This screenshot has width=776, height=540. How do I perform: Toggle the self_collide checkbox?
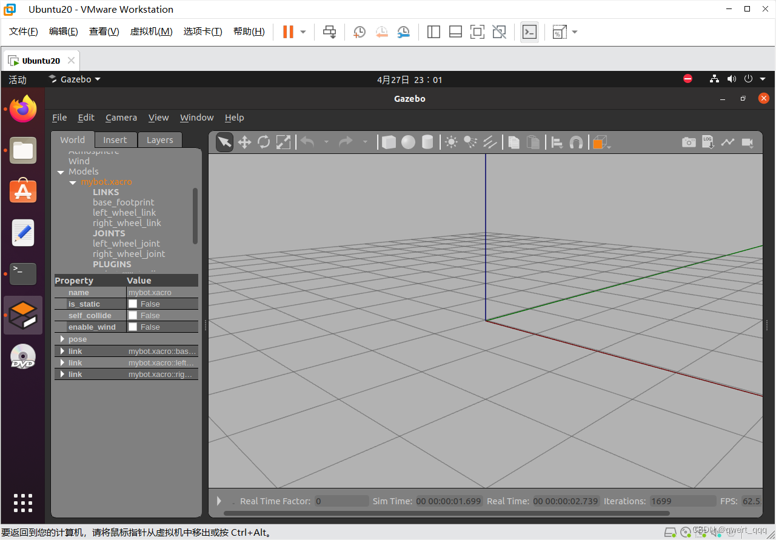coord(133,315)
